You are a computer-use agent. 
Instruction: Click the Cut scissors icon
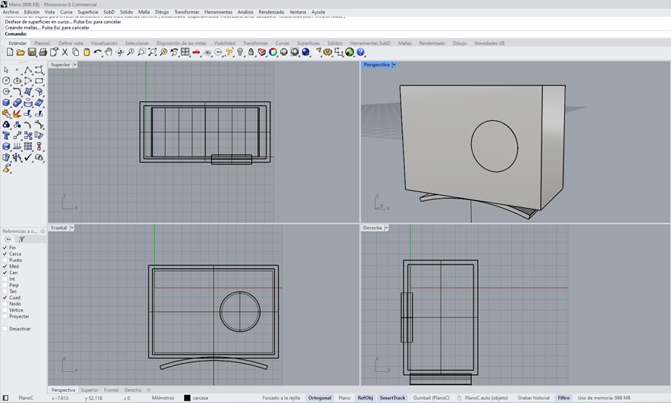65,53
